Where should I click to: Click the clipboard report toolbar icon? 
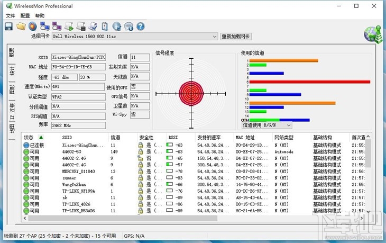(105, 26)
